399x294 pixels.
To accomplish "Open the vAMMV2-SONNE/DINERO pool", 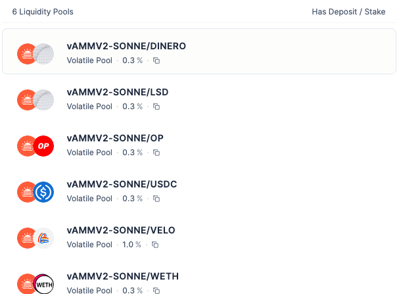I will click(x=126, y=47).
